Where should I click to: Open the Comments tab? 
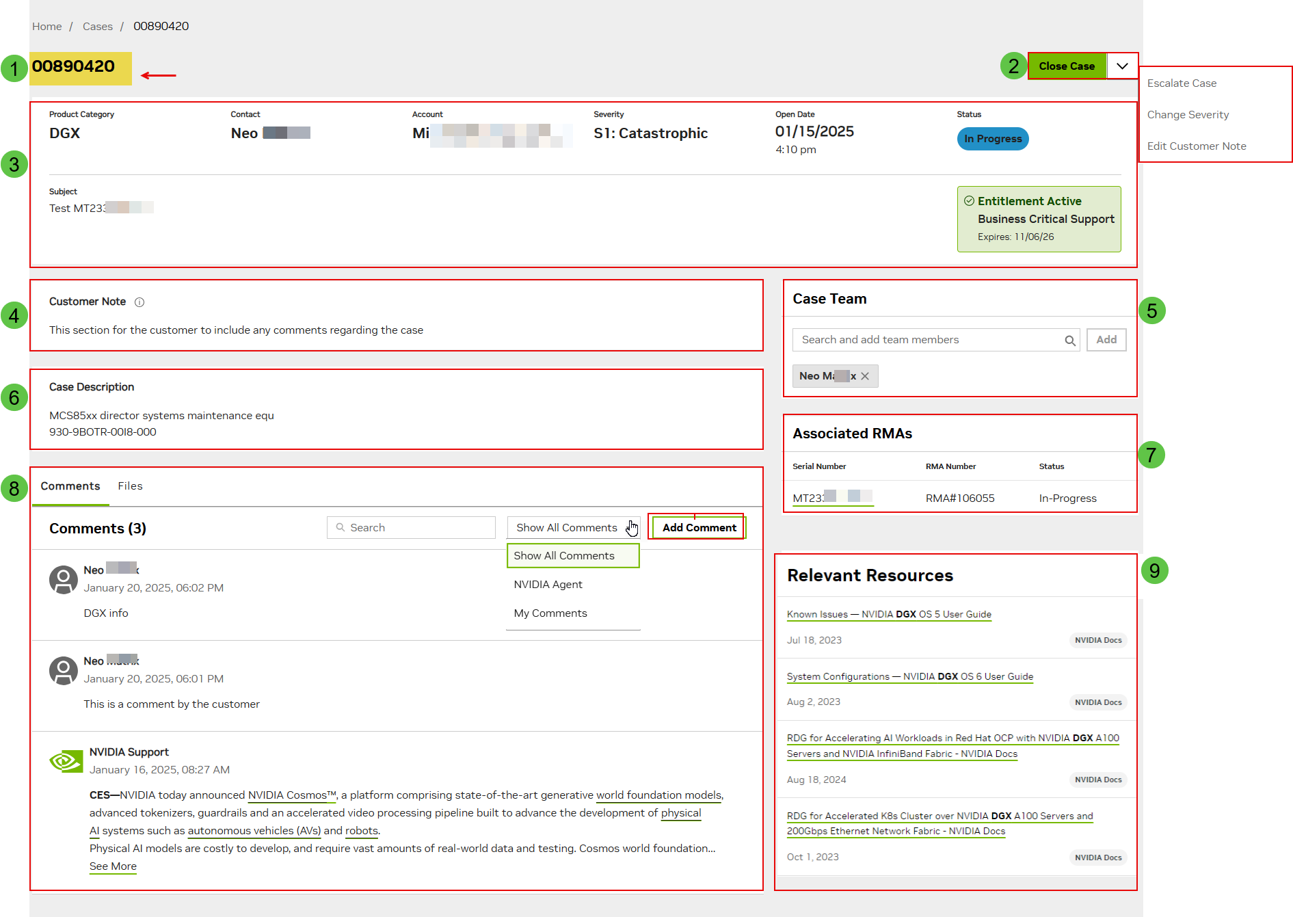(x=70, y=486)
